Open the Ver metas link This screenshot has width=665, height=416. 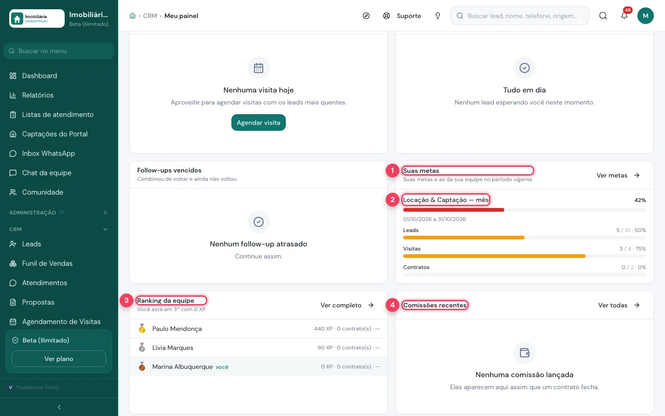point(618,175)
